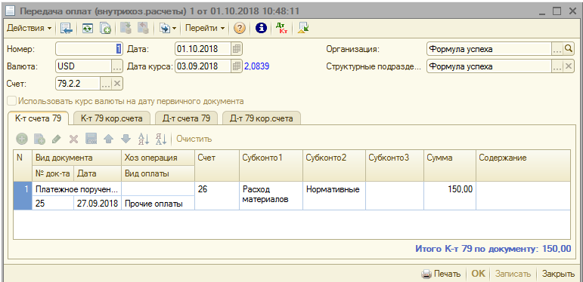Click Структурные подразделения field

pyautogui.click(x=488, y=66)
